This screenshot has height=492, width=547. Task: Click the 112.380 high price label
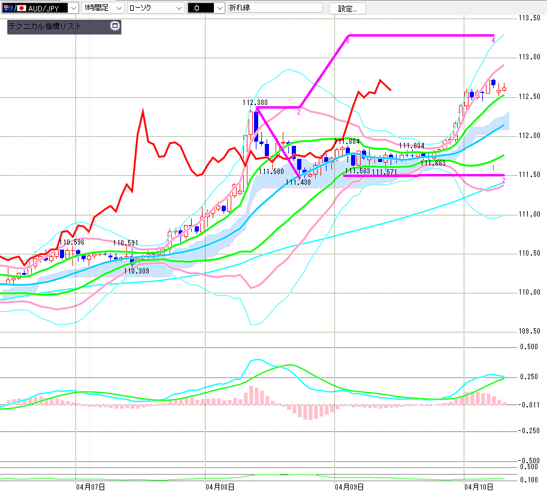tap(255, 103)
